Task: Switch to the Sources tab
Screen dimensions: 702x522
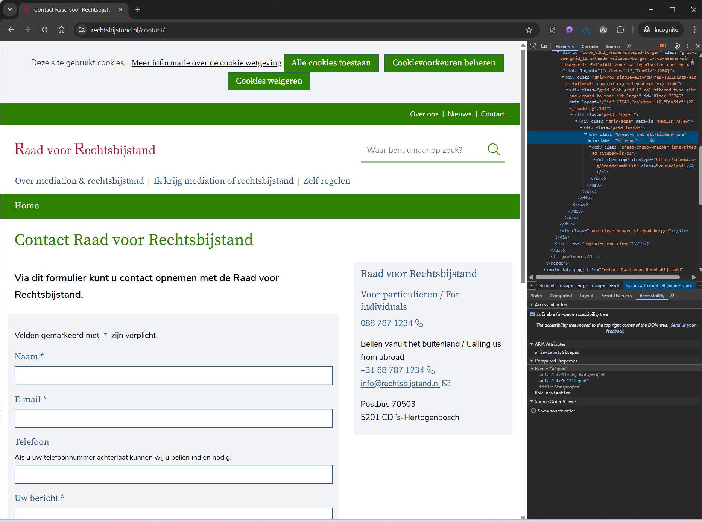Action: coord(613,47)
